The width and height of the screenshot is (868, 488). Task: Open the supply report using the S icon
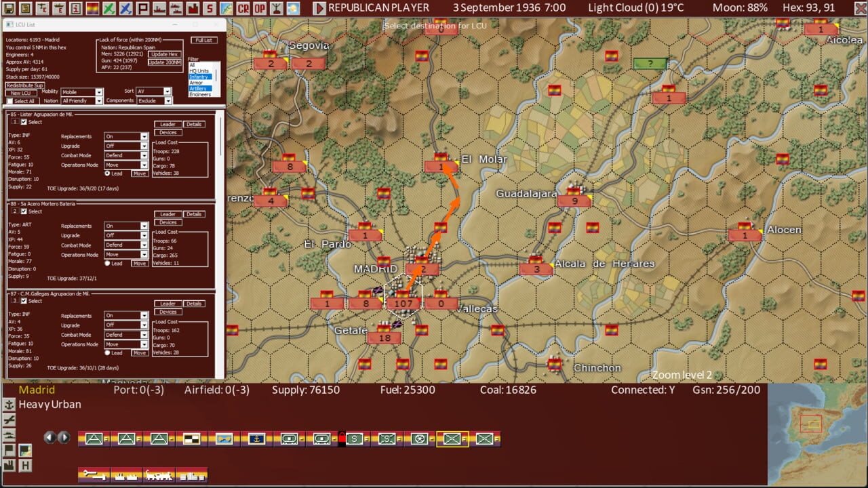pyautogui.click(x=210, y=9)
